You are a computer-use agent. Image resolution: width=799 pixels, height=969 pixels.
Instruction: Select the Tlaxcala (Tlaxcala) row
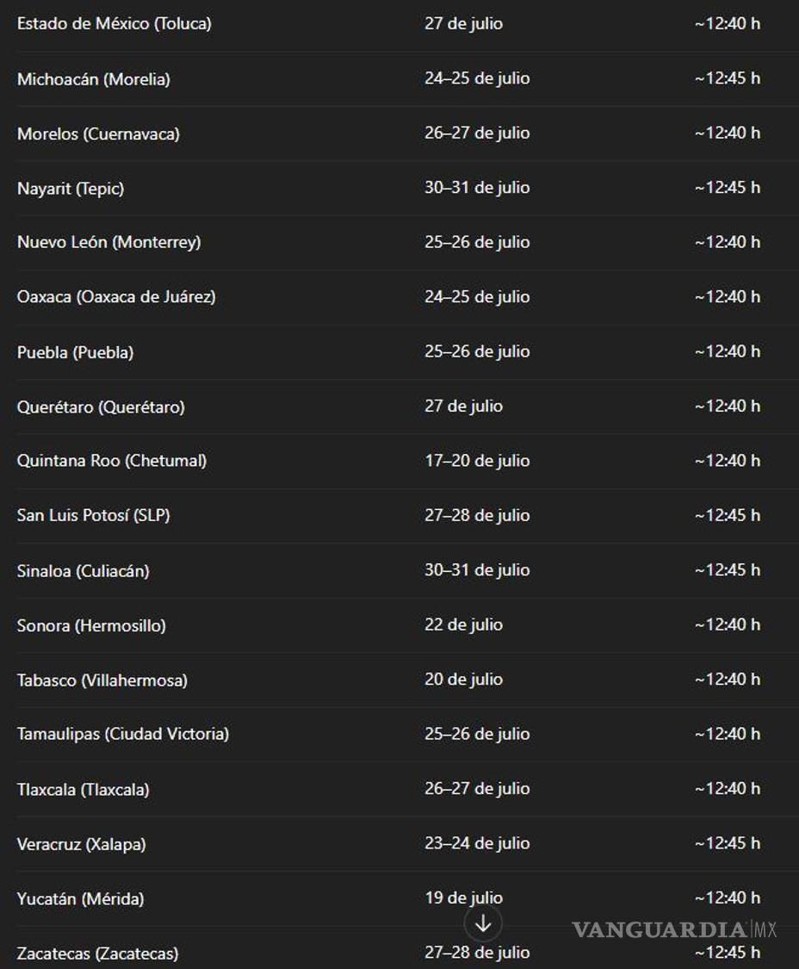(83, 790)
